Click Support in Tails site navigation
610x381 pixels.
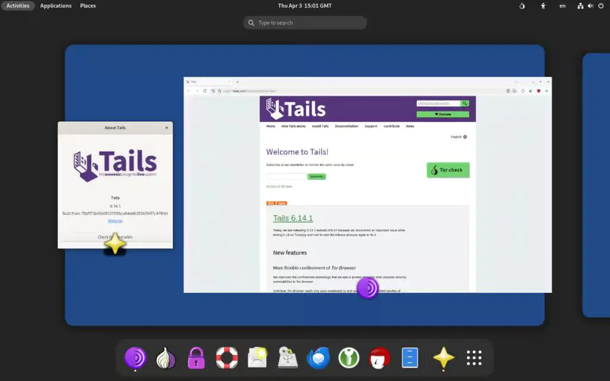[371, 126]
